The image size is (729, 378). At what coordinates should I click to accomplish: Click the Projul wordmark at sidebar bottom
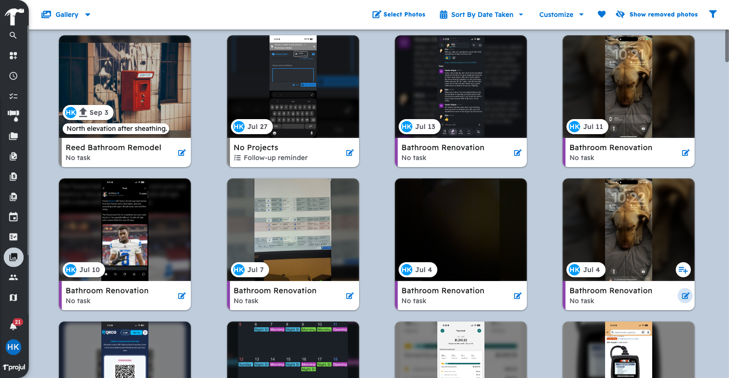14,367
